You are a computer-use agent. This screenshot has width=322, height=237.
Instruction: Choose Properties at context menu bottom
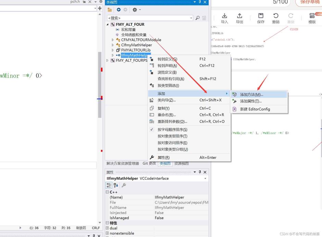(189, 157)
